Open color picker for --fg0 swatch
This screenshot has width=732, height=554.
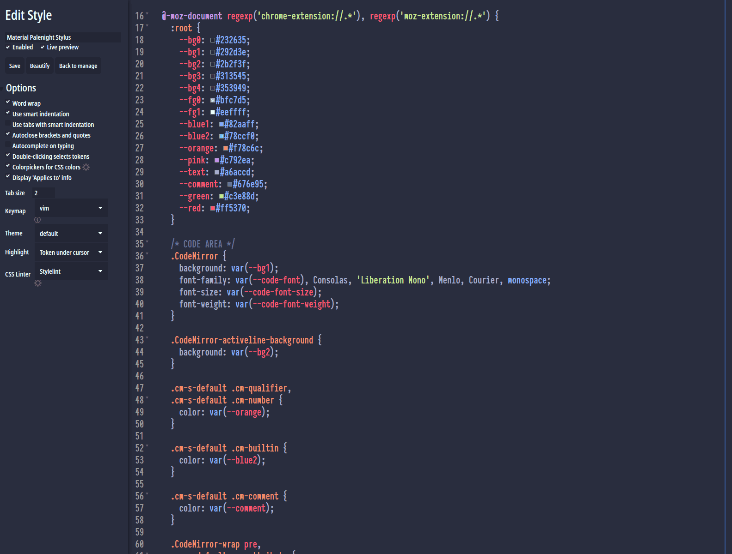pos(213,100)
